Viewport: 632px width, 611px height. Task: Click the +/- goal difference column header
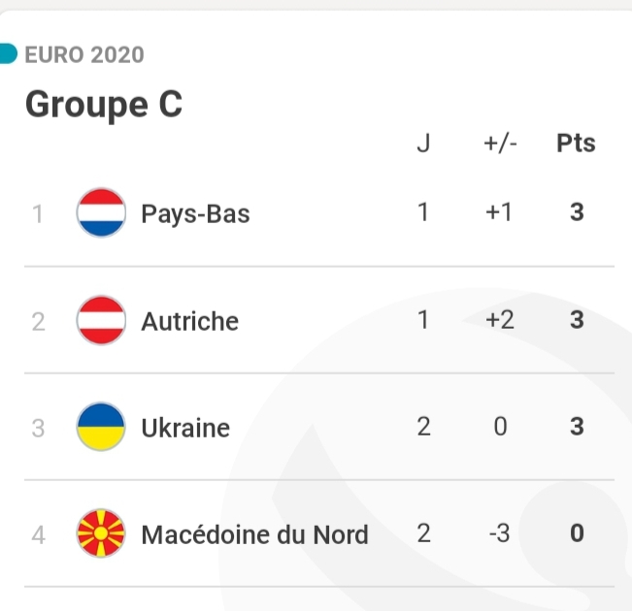(500, 144)
